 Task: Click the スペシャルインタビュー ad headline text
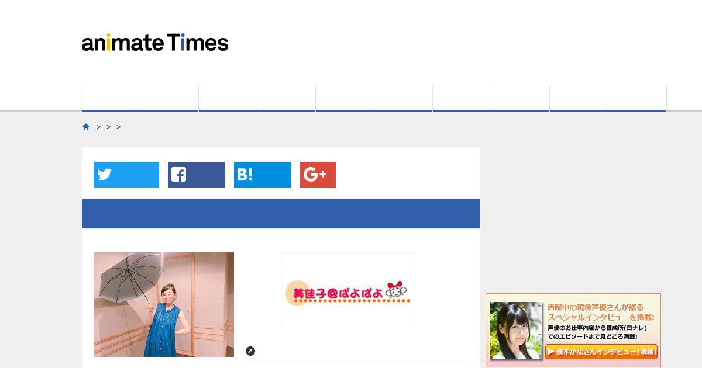[x=601, y=317]
